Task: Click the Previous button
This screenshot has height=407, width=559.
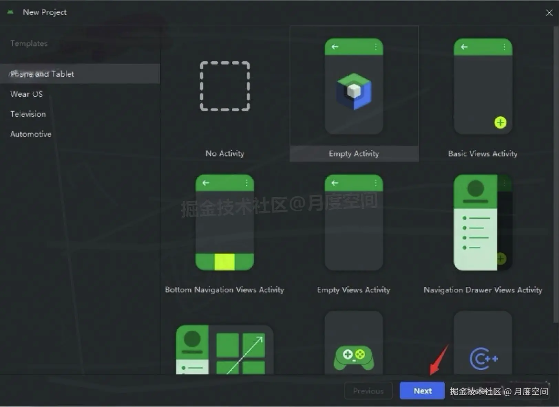Action: click(x=368, y=390)
